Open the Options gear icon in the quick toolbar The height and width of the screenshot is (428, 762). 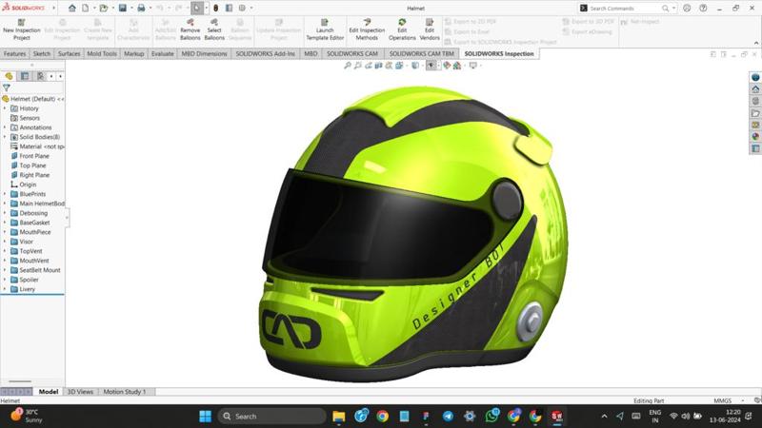pyautogui.click(x=242, y=8)
